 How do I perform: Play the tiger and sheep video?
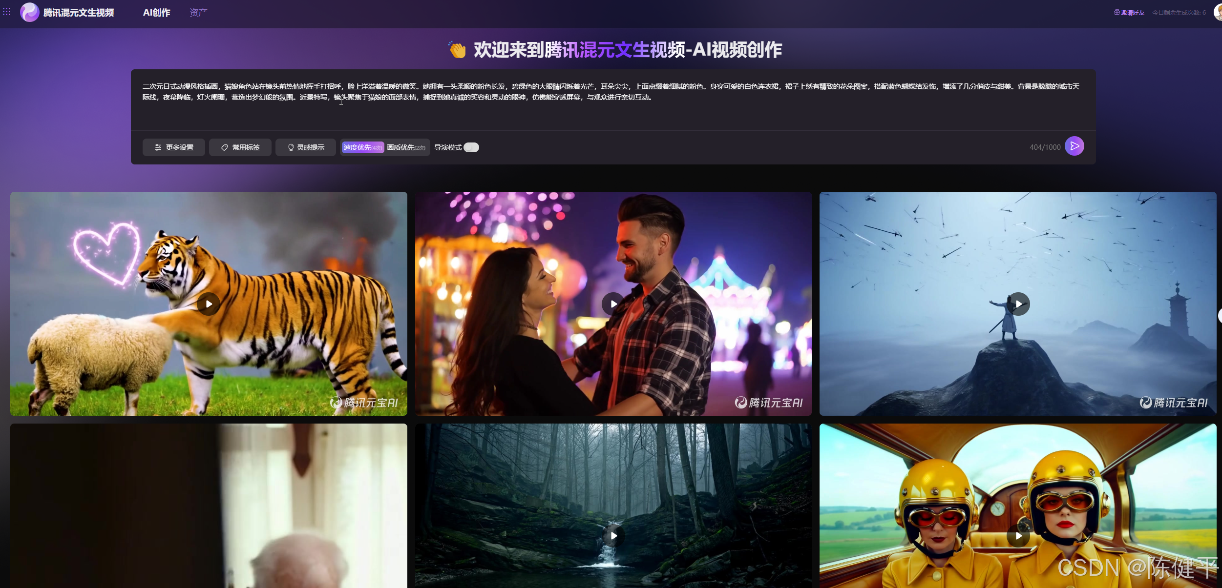pos(209,304)
